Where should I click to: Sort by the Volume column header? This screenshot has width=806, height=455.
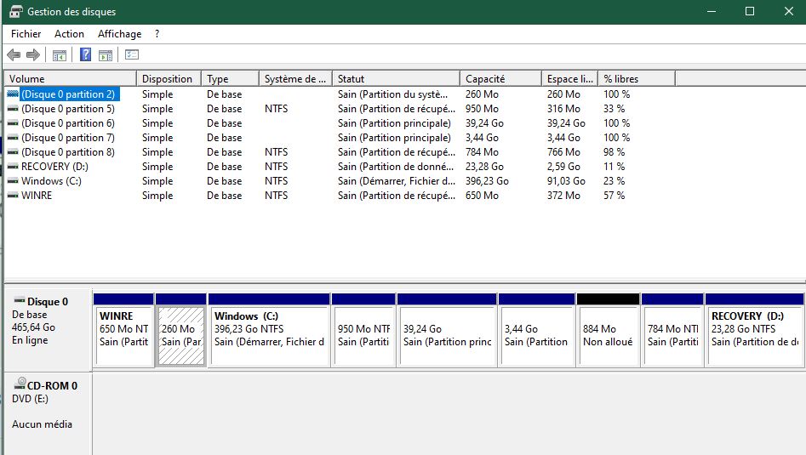(71, 78)
